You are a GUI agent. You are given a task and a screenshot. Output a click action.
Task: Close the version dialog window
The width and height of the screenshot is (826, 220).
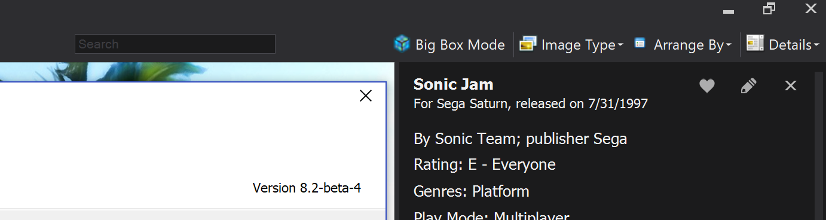366,96
